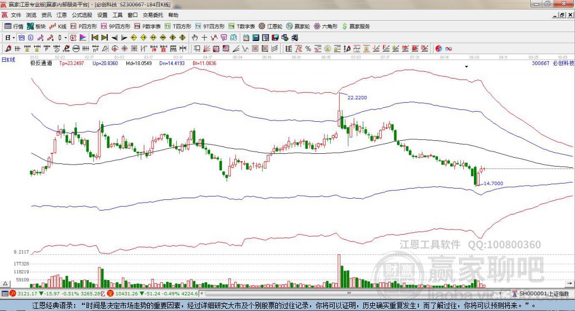Click the 极反通道 indicator name
This screenshot has height=311, width=575.
point(41,63)
